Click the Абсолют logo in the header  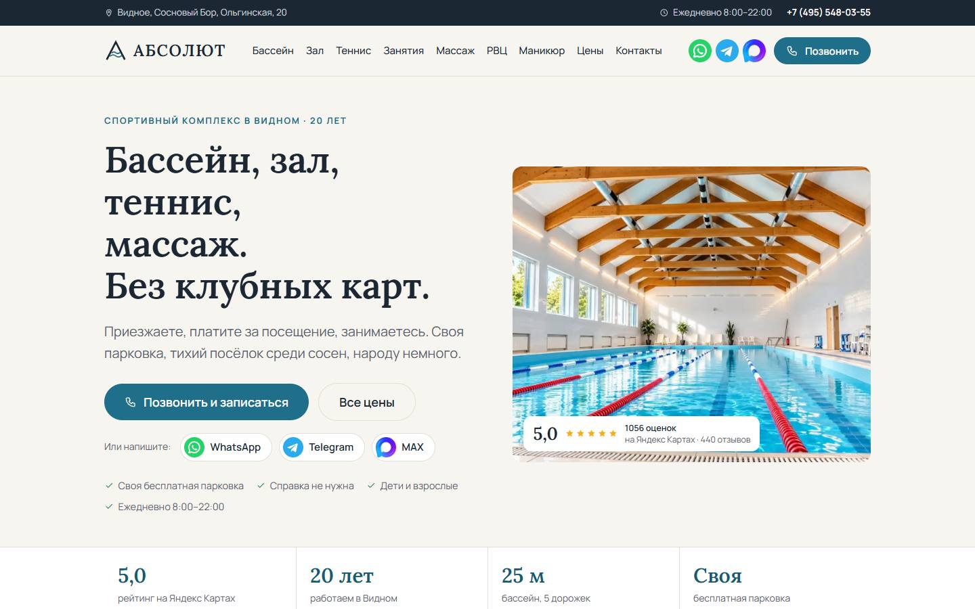click(165, 51)
